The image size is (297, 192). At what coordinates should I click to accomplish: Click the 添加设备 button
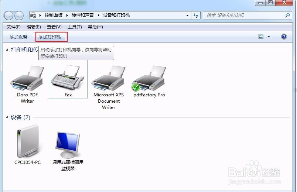[x=18, y=37]
